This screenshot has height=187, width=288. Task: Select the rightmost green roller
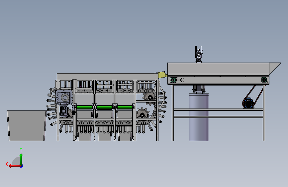(125, 107)
